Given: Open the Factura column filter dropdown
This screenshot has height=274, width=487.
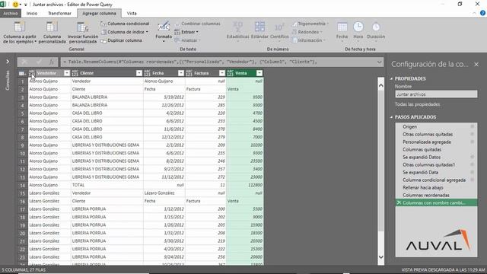Looking at the screenshot, I should [221, 73].
